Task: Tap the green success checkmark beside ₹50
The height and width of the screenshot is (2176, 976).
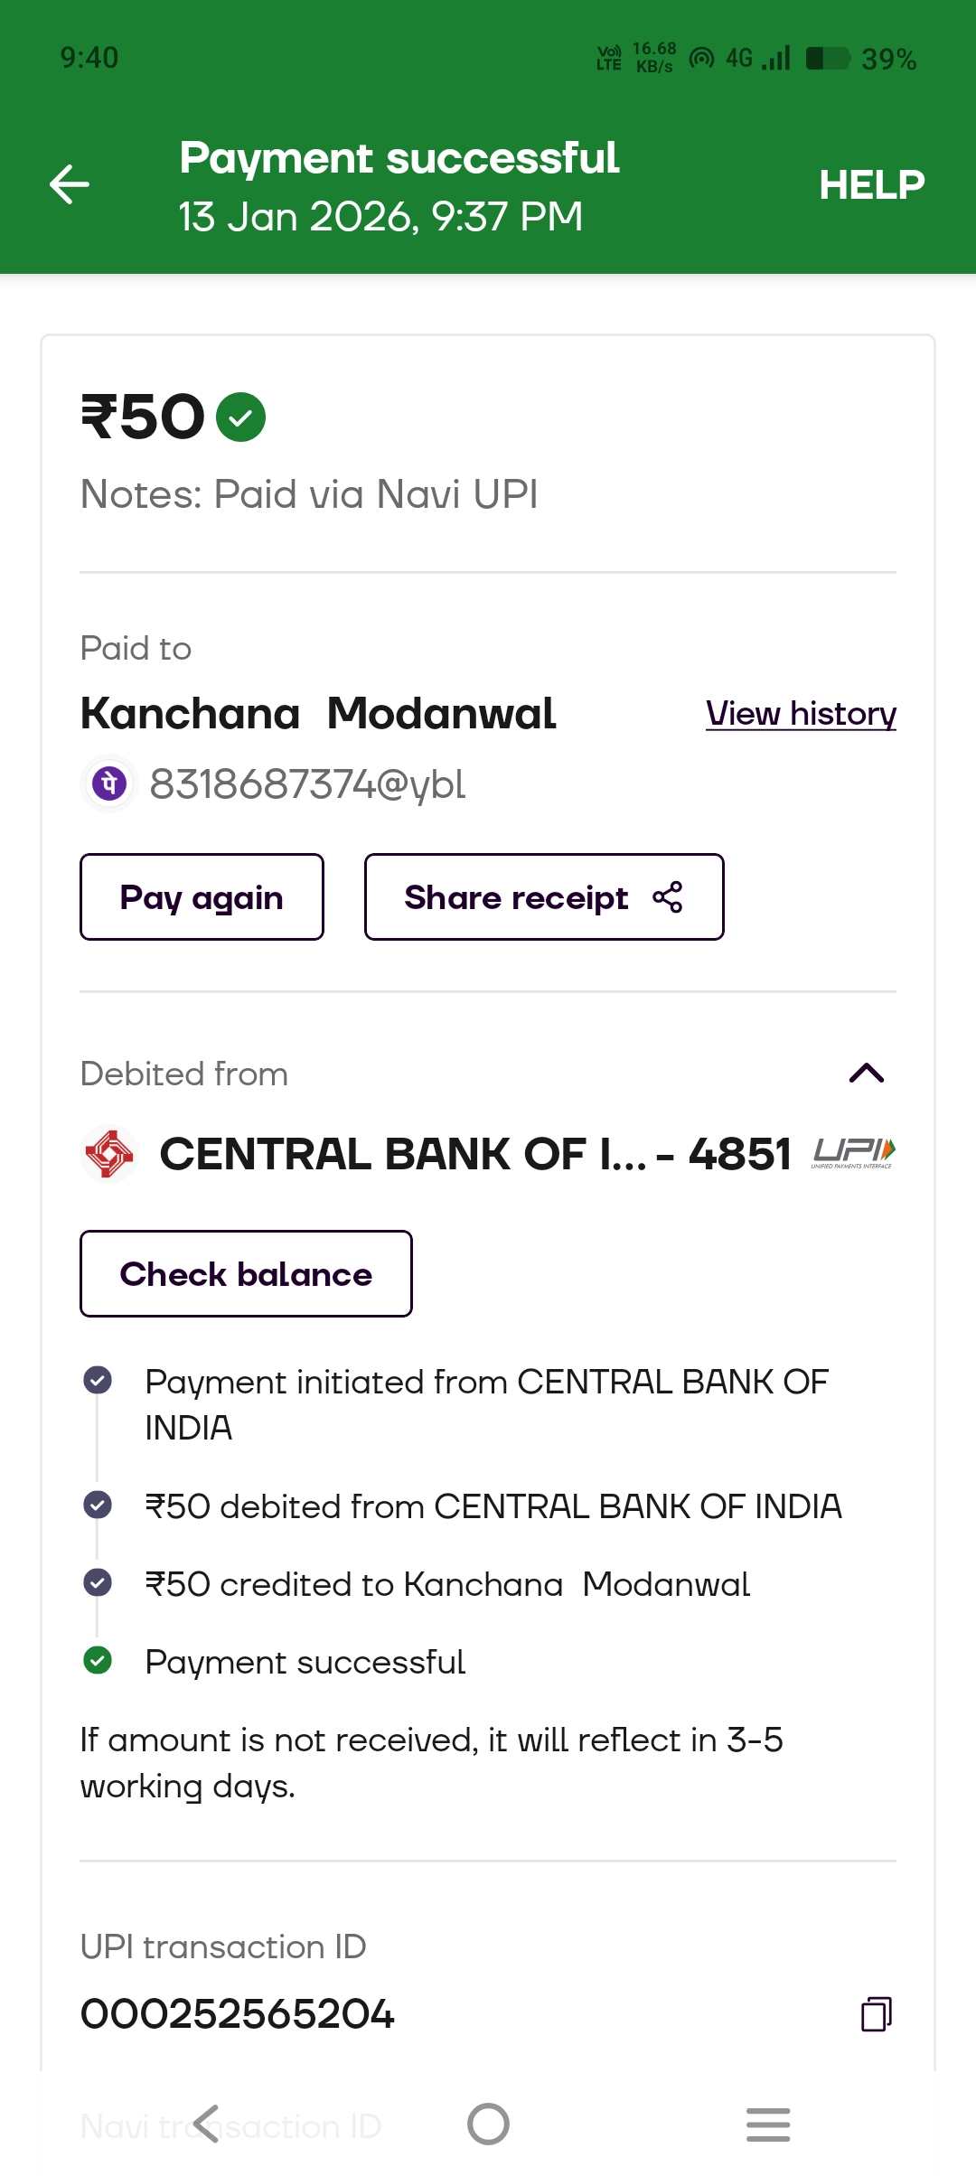Action: click(240, 417)
